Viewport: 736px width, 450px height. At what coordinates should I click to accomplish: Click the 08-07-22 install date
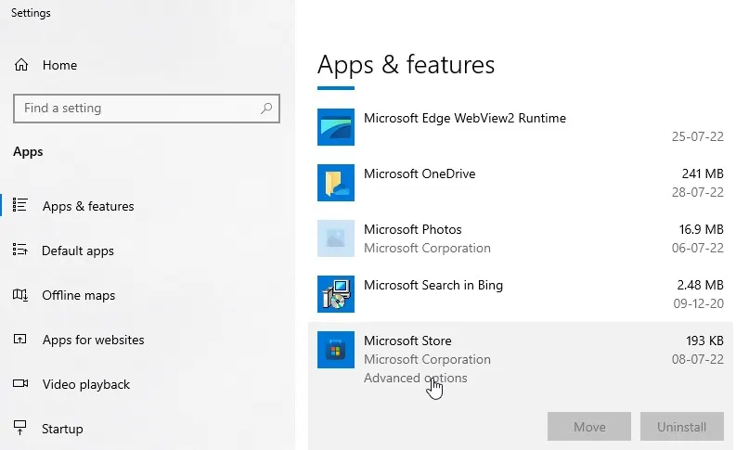698,359
